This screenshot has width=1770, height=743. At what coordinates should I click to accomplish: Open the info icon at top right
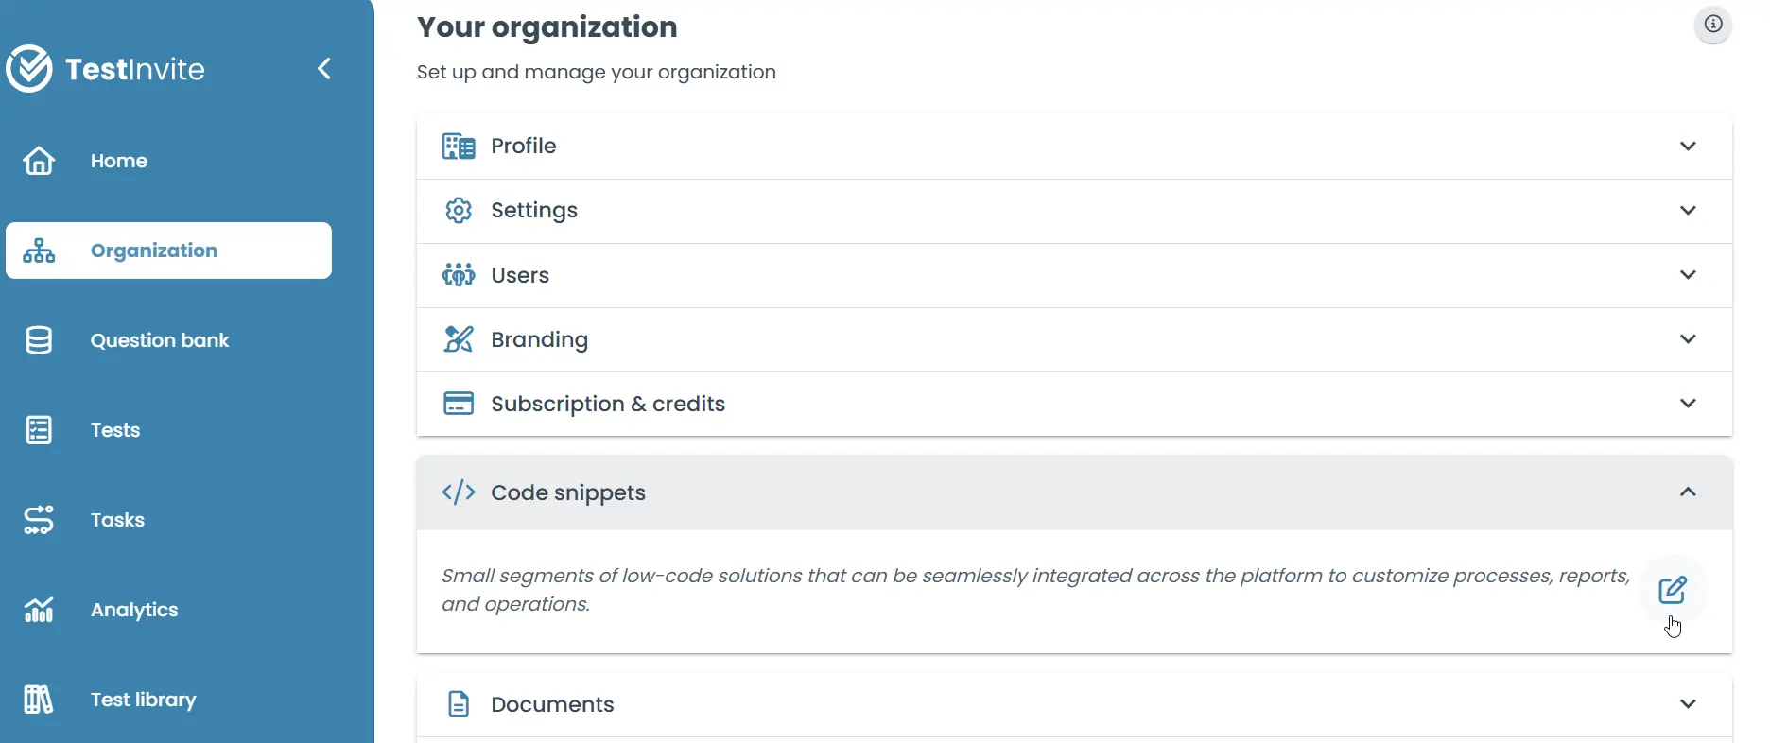click(1713, 25)
